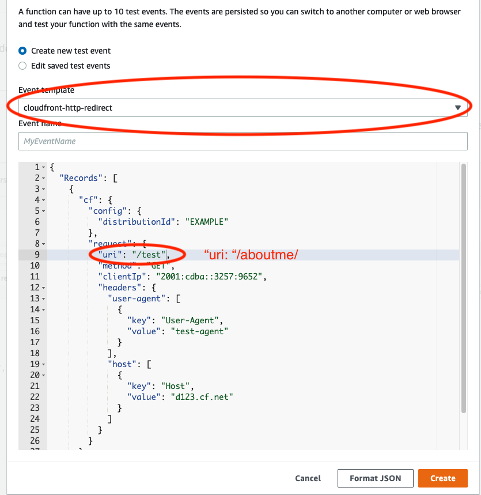Select Edit saved test events option
481x495 pixels.
pos(23,66)
